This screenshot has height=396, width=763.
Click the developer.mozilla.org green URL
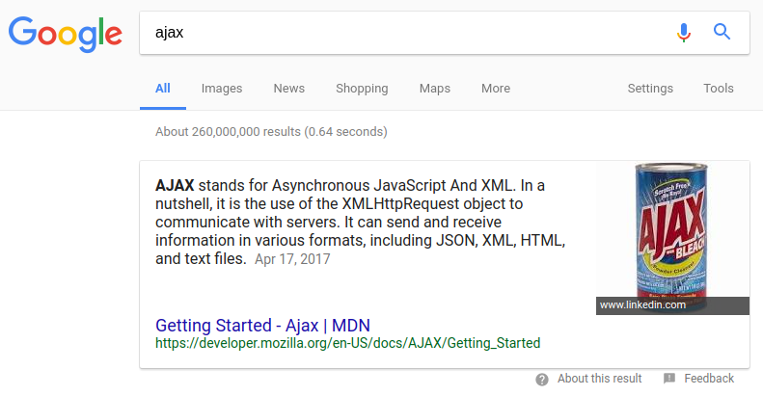[x=348, y=343]
